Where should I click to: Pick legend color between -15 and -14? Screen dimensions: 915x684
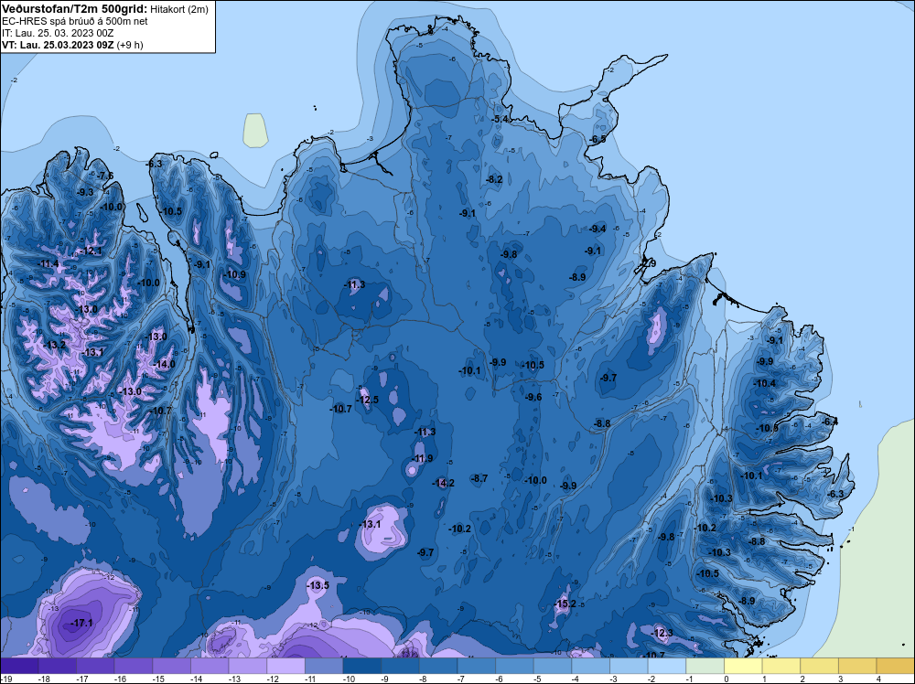[x=172, y=666]
